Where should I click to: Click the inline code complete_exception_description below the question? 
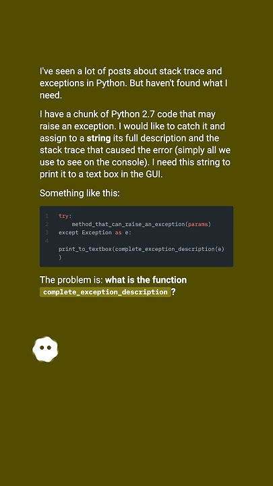click(x=105, y=292)
